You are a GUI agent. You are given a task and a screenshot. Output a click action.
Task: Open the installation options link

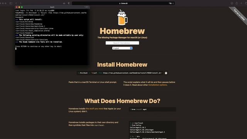pyautogui.click(x=157, y=85)
